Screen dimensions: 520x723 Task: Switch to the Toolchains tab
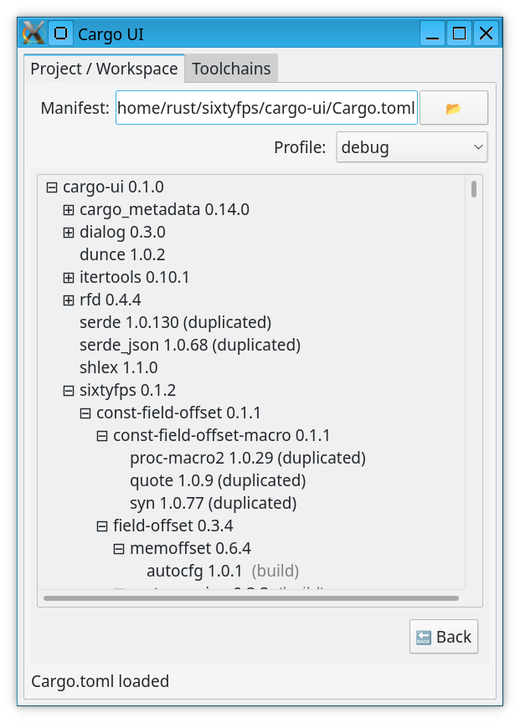pyautogui.click(x=232, y=69)
